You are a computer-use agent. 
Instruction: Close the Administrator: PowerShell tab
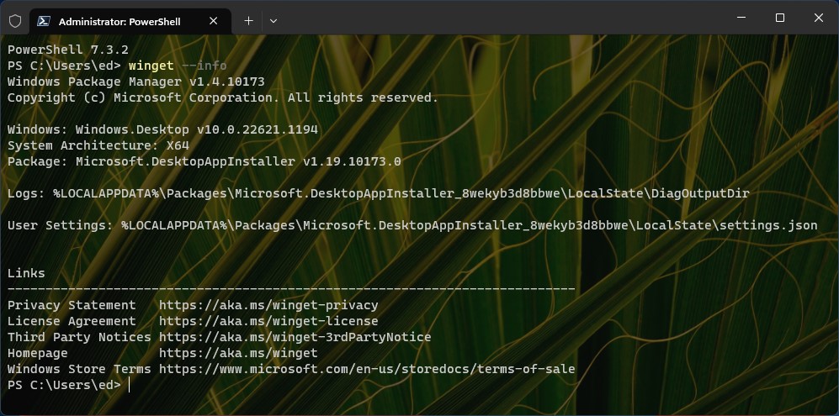click(x=213, y=21)
